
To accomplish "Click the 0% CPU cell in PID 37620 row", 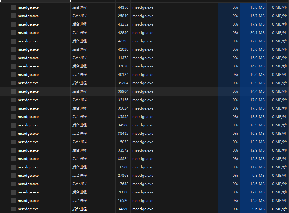I will (235, 66).
